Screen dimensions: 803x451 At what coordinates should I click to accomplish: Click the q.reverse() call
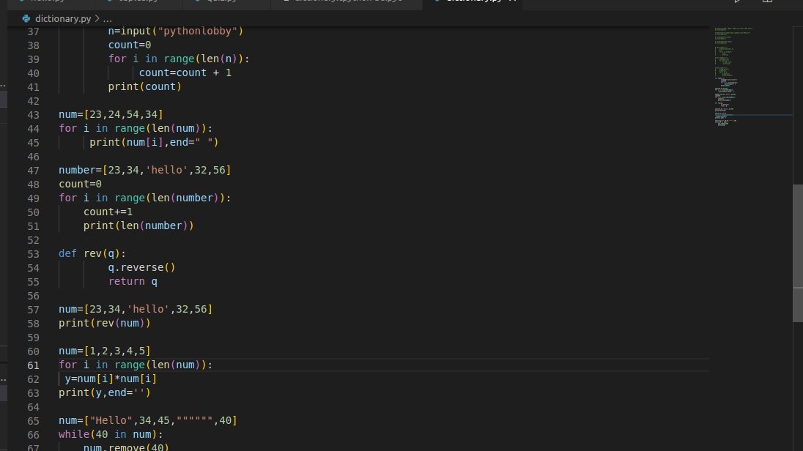142,268
